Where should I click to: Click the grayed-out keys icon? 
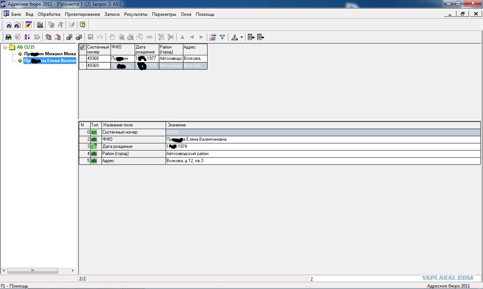pos(60,25)
